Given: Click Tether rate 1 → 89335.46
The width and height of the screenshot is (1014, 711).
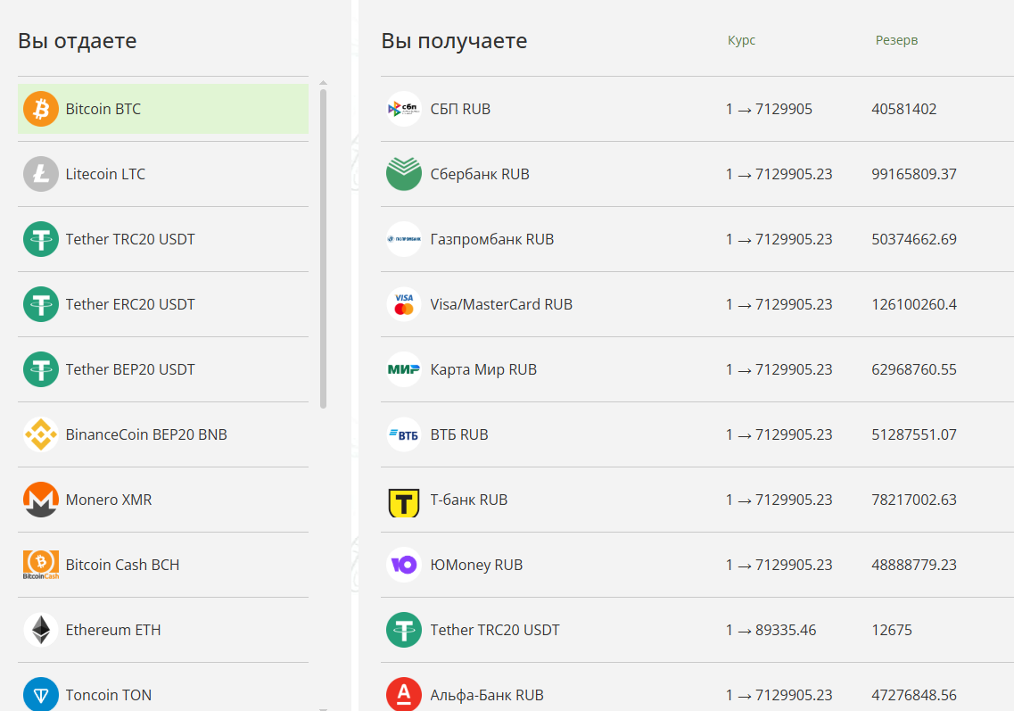Looking at the screenshot, I should tap(771, 630).
